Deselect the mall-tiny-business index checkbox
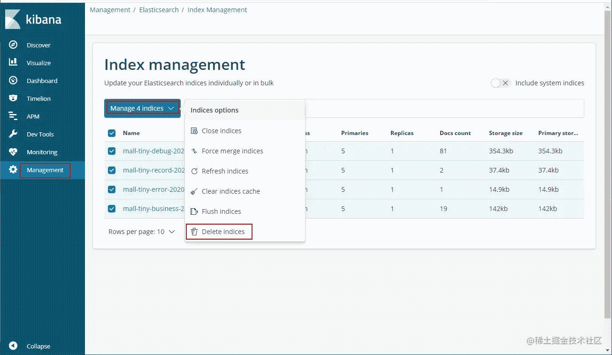The width and height of the screenshot is (612, 355). tap(112, 209)
